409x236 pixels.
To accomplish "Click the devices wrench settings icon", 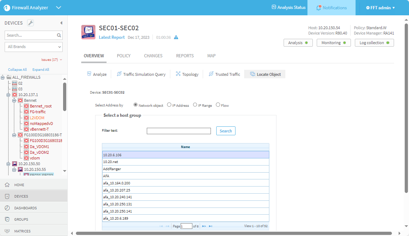I will (31, 23).
